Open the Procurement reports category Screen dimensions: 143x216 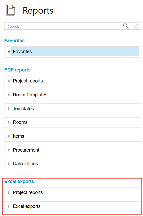click(x=72, y=150)
